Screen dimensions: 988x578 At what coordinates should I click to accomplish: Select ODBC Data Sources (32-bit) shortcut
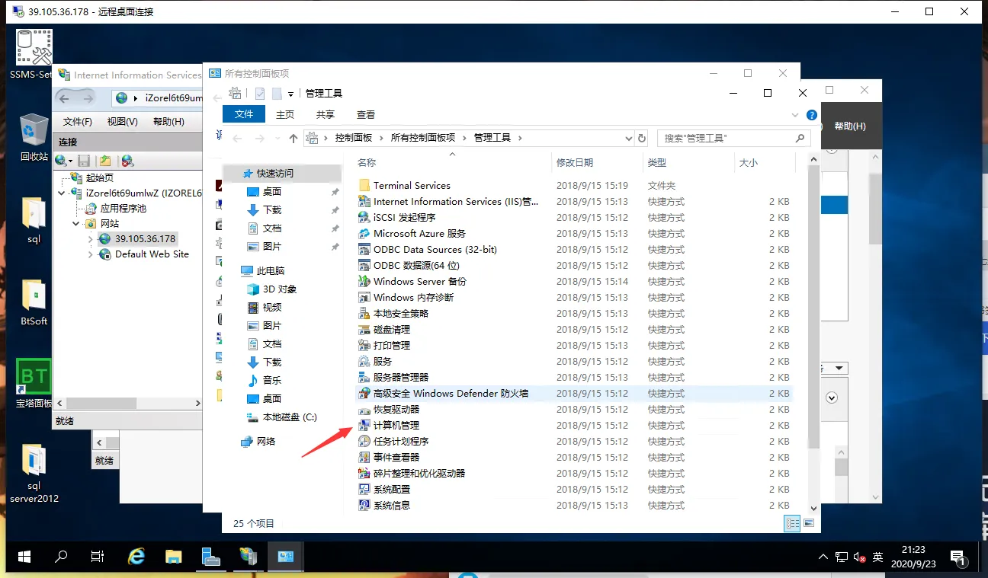point(427,250)
